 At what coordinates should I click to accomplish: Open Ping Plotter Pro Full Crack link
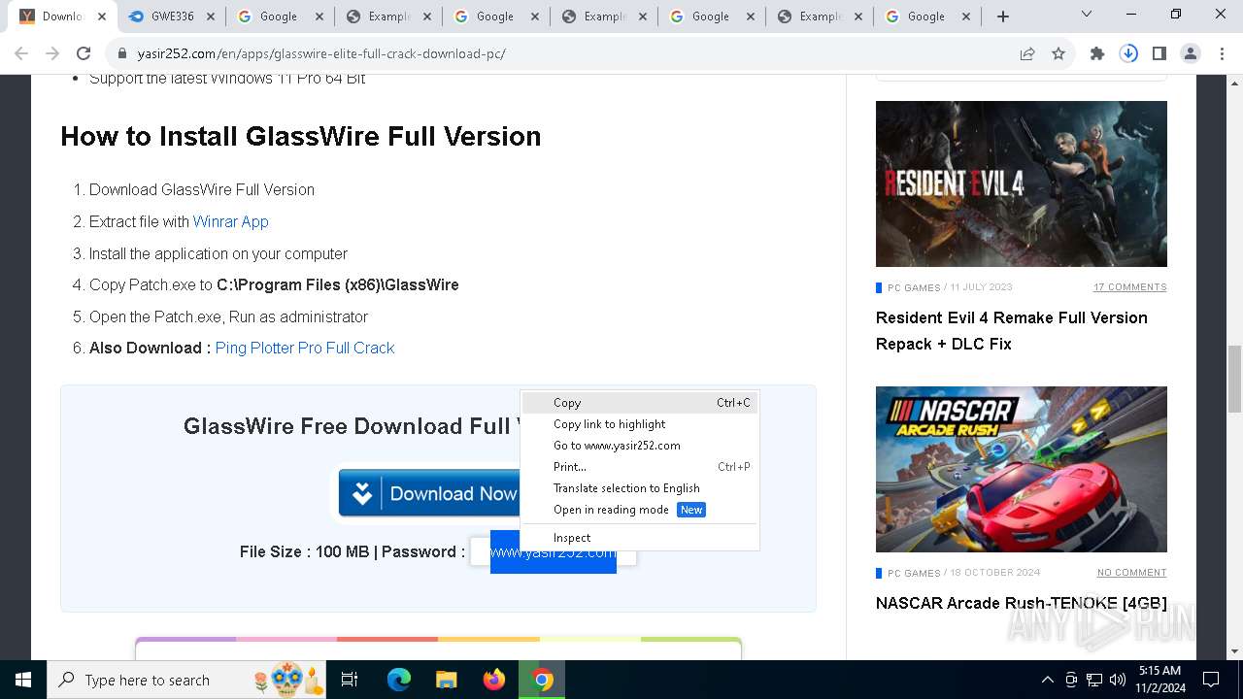[305, 348]
